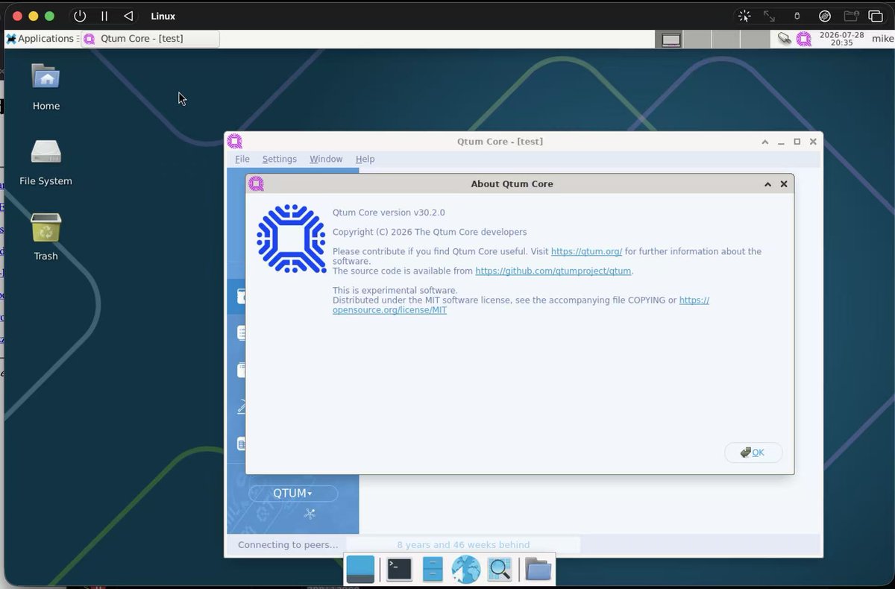Click the VM shared folder icon

click(x=851, y=16)
